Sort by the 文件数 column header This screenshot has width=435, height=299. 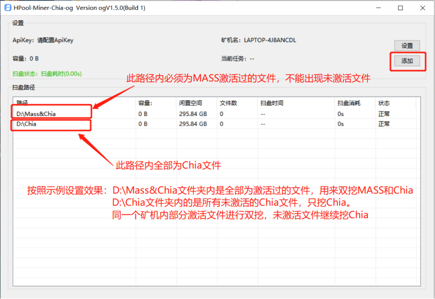228,103
